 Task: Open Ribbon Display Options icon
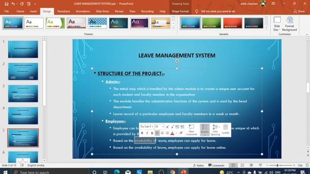273,4
